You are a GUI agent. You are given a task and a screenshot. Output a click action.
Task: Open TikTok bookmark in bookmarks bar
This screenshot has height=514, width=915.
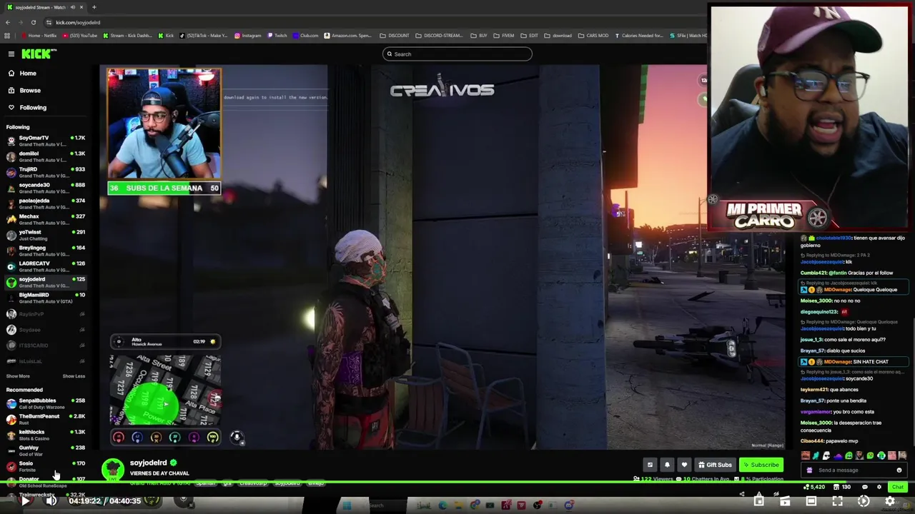[204, 36]
